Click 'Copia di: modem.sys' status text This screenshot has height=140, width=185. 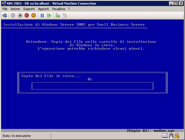(152, 131)
